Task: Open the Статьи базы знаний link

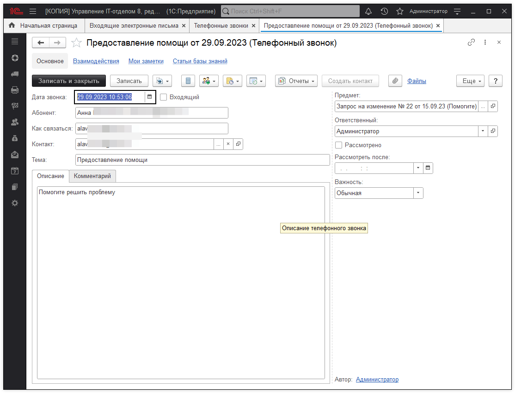Action: [200, 61]
